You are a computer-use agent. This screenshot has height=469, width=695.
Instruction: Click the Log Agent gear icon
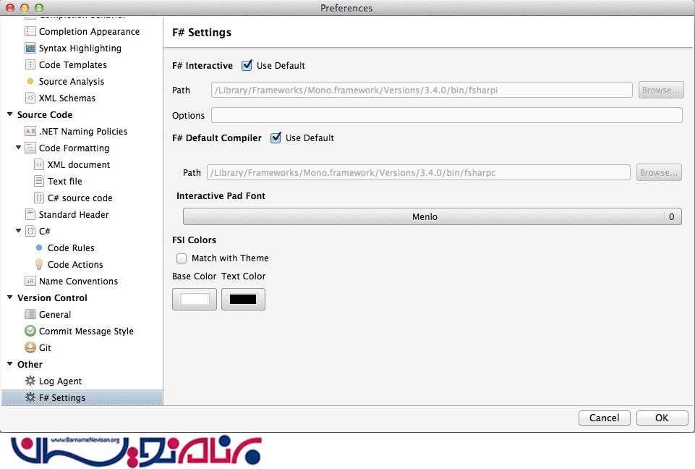(x=30, y=381)
